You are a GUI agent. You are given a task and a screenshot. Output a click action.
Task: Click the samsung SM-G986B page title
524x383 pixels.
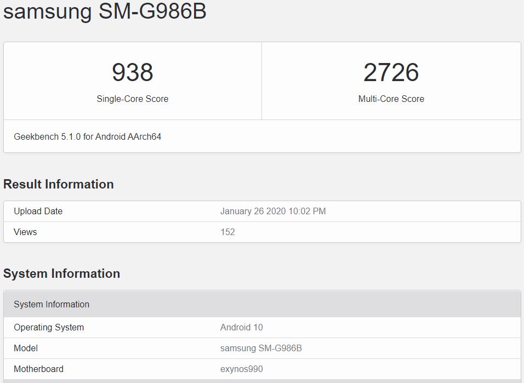[105, 12]
